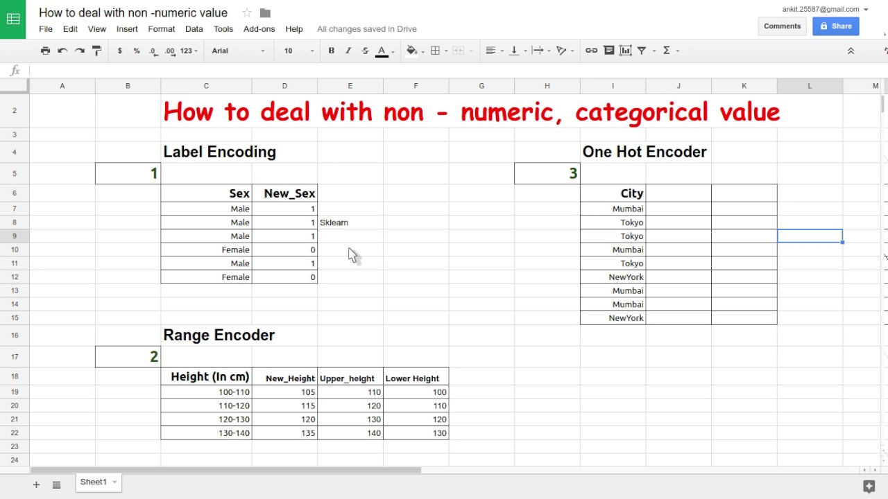Select column header C
The image size is (888, 499).
[206, 86]
